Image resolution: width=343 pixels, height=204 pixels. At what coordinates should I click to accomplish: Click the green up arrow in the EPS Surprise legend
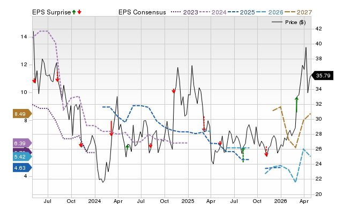click(74, 12)
